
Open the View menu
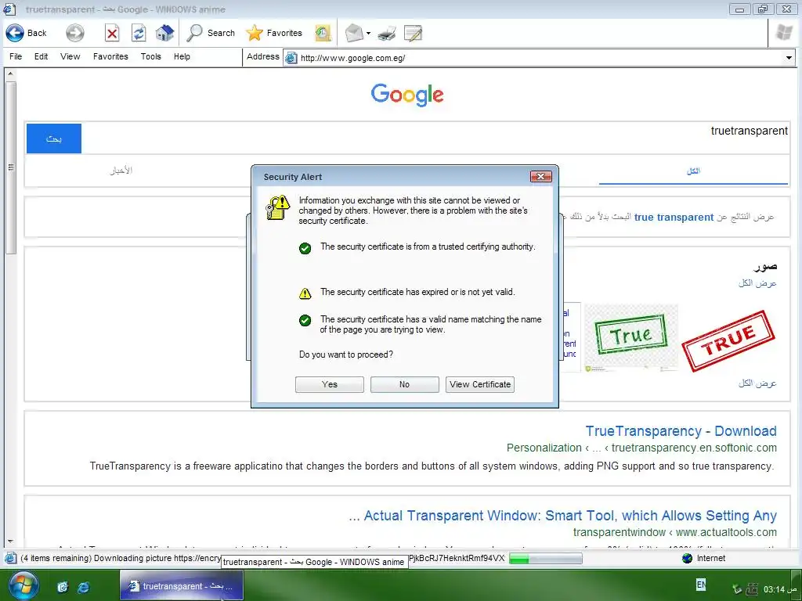(x=70, y=56)
